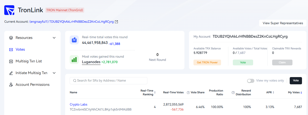Sort by APR arrows
Screen dimensions: 308x115
pos(273,93)
